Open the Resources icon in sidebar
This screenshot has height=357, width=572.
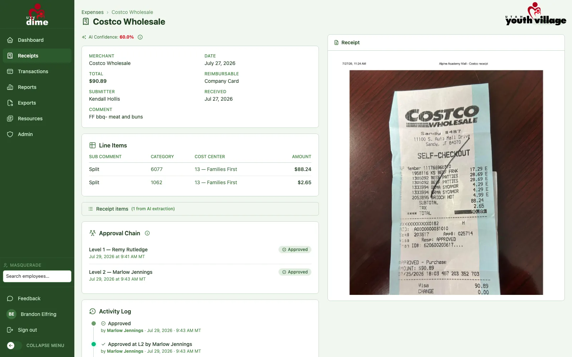pos(10,119)
